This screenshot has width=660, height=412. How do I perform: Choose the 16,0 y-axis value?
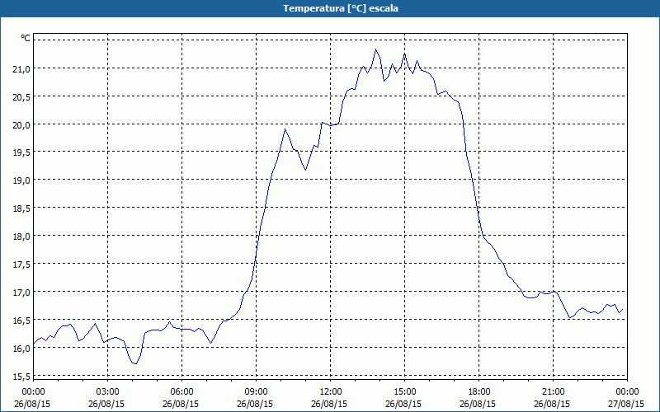(21, 348)
